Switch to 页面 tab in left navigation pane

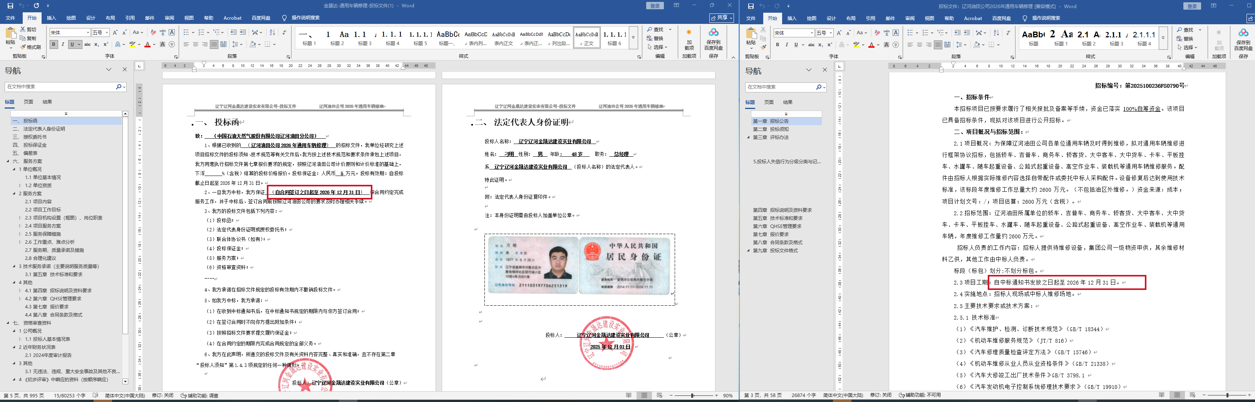[29, 102]
